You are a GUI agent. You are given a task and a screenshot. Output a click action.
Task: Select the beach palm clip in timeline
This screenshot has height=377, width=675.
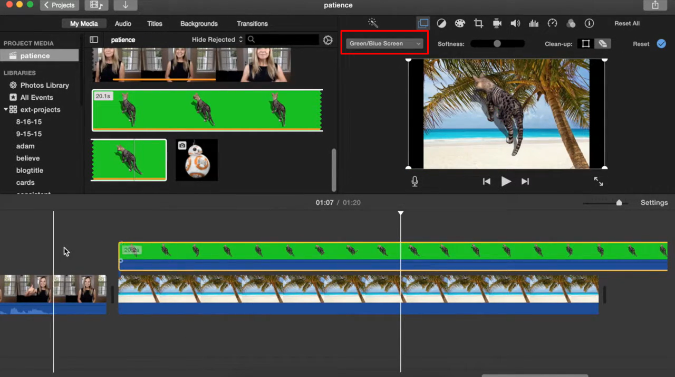(359, 295)
